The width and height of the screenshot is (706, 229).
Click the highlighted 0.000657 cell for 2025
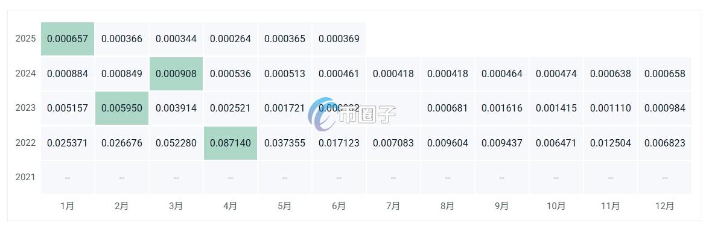coord(68,39)
